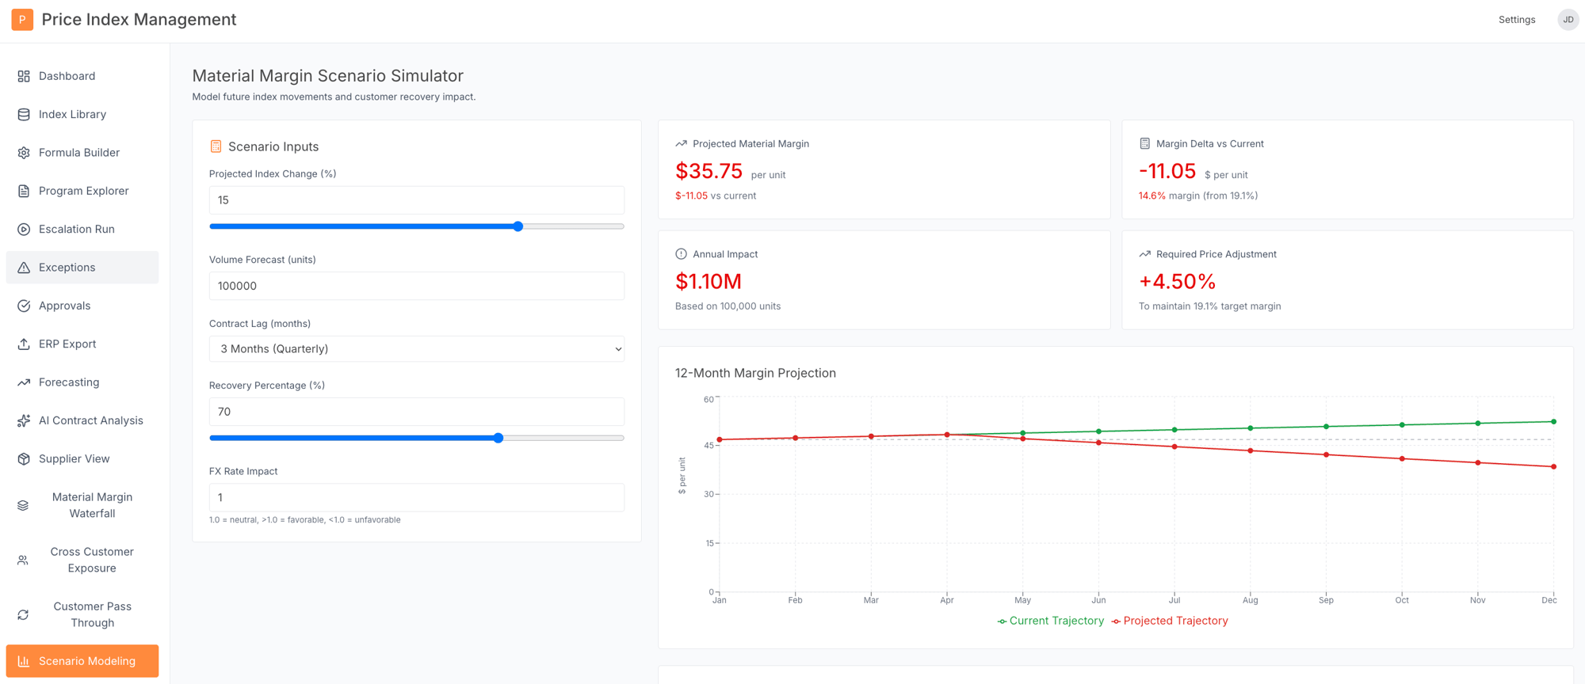This screenshot has height=684, width=1585.
Task: Toggle Current Trajectory legend item
Action: point(1050,621)
